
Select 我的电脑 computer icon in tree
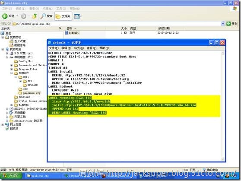coord(7,49)
